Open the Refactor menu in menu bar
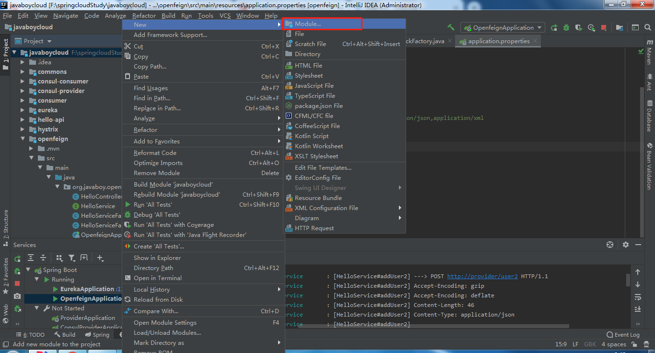 (x=144, y=15)
